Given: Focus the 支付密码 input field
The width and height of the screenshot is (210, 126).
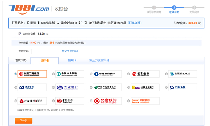Looking at the screenshot, I should point(46,51).
